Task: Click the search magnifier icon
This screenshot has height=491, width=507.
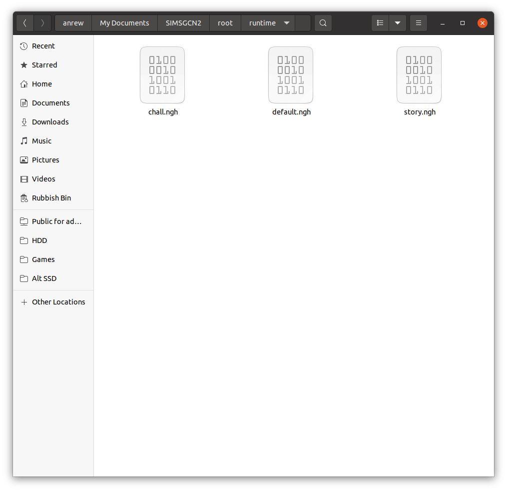Action: point(323,23)
